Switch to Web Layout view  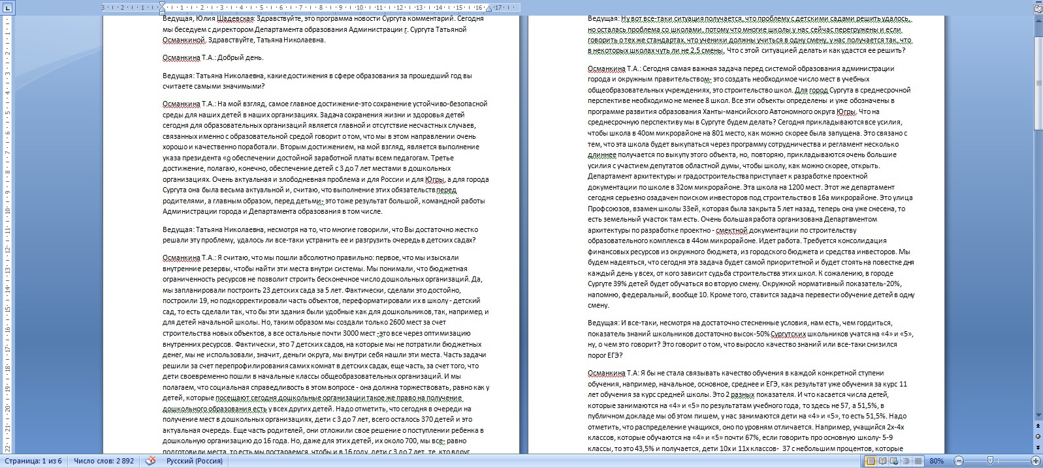click(x=894, y=461)
